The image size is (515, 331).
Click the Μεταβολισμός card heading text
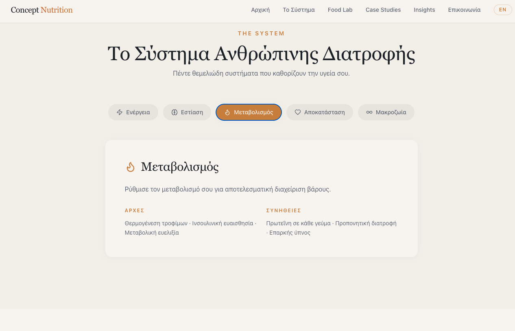(x=180, y=167)
